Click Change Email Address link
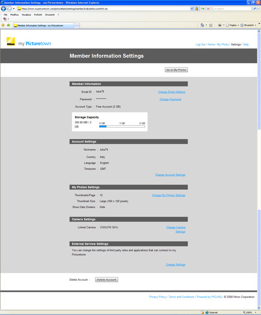Image resolution: width=261 pixels, height=315 pixels. (172, 92)
